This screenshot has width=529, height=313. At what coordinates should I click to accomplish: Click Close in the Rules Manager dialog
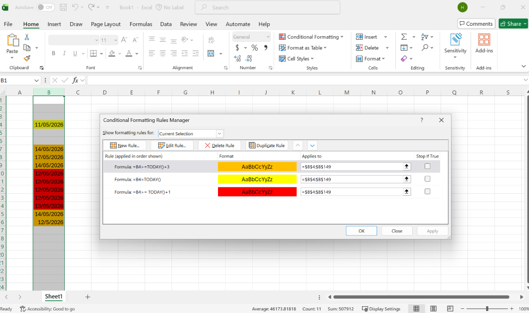[397, 231]
